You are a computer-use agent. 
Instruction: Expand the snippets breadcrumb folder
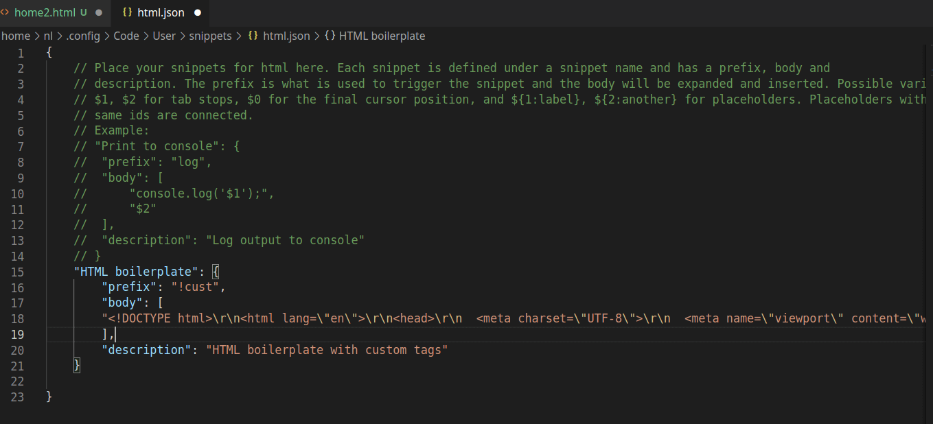point(210,36)
